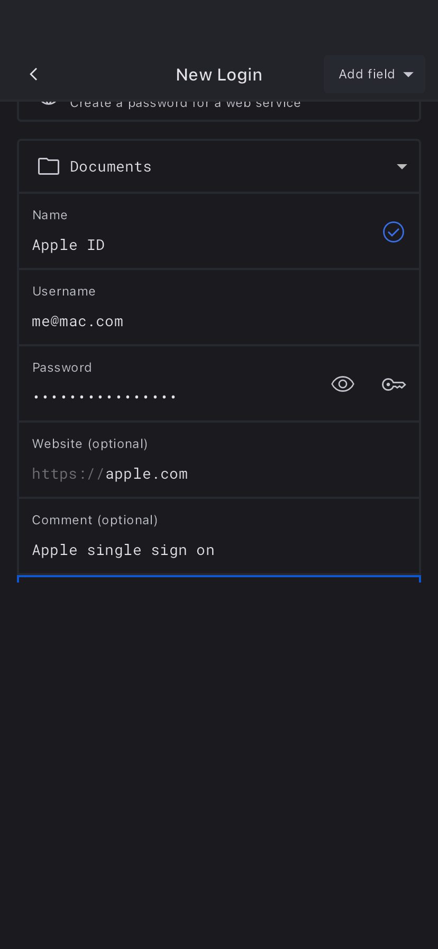Expand the Documents folder dropdown arrow
The image size is (438, 949).
(x=402, y=167)
